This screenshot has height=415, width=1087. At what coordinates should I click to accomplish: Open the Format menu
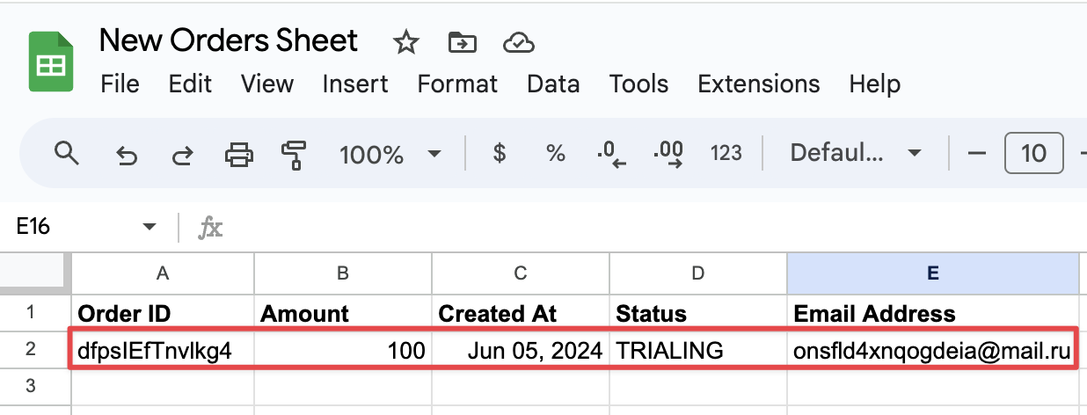457,84
